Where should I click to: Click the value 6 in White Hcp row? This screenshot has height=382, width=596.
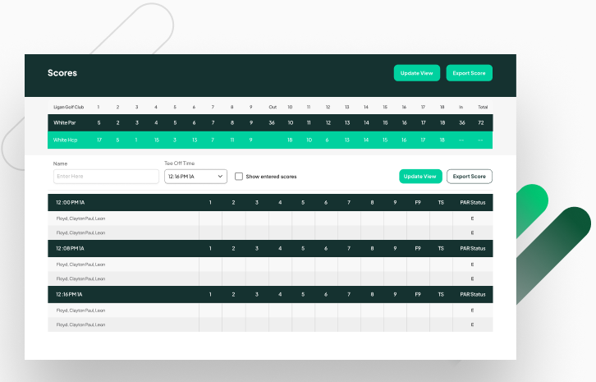(327, 140)
